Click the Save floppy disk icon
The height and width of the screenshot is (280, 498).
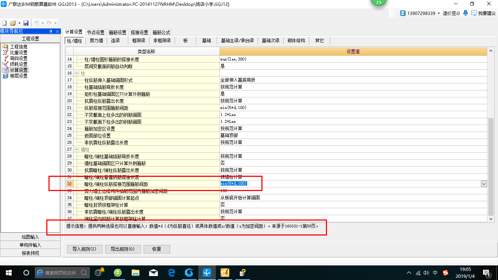click(x=26, y=23)
